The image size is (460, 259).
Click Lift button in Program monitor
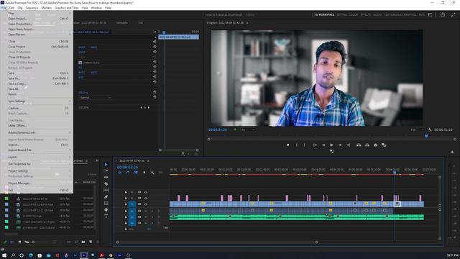tap(359, 145)
